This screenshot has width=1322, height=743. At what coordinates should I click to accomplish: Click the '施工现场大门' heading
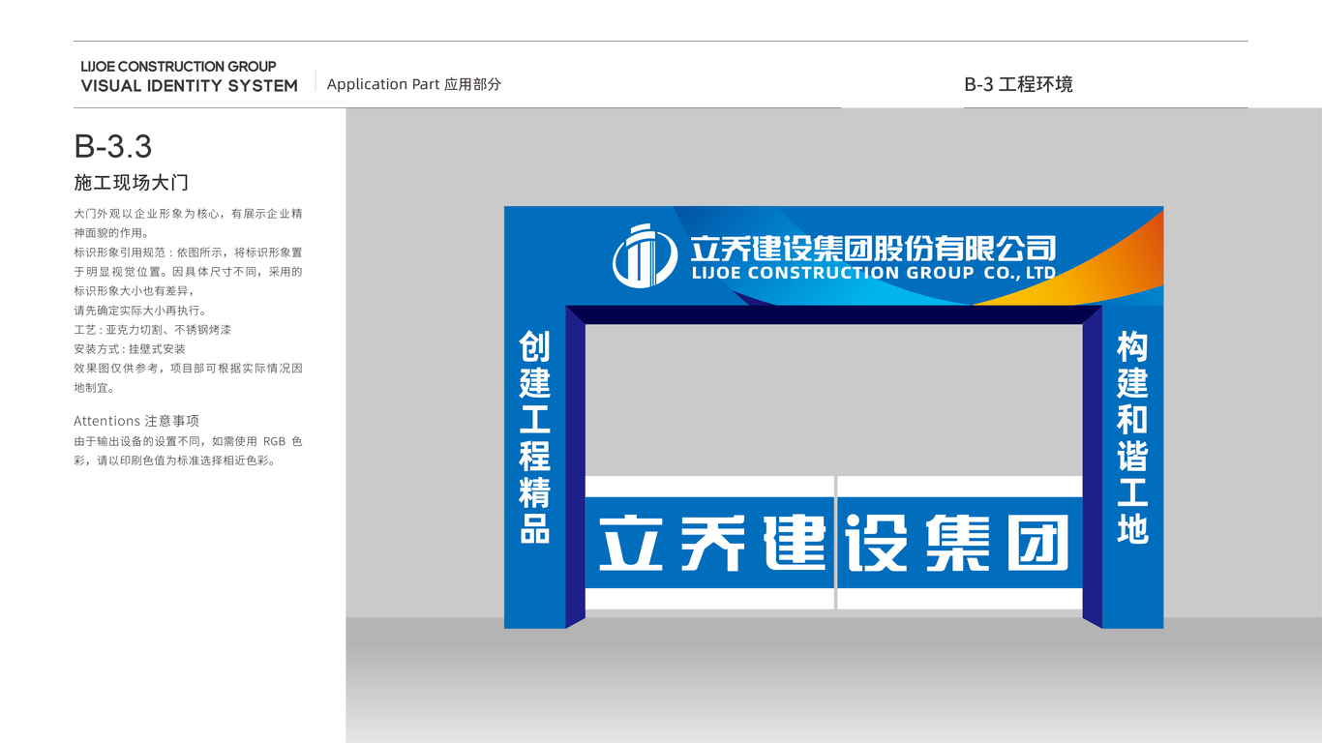click(131, 183)
